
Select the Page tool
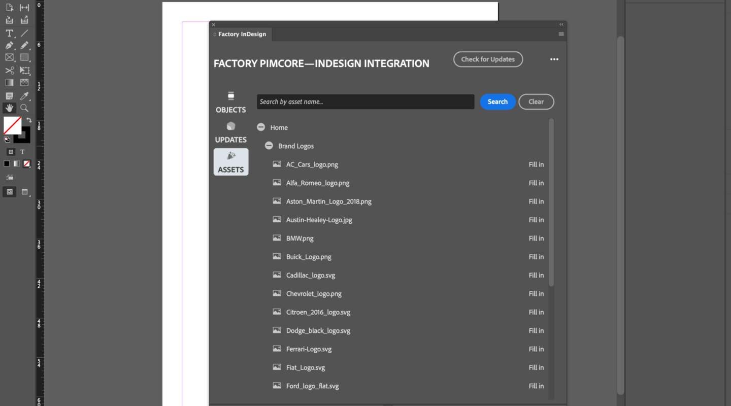coord(9,8)
